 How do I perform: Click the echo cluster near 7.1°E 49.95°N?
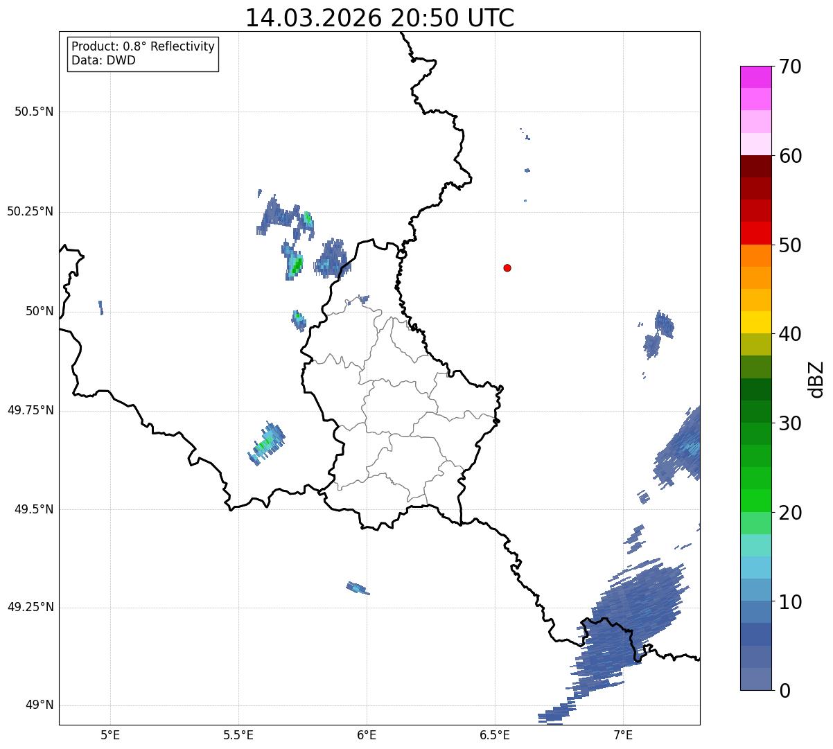[659, 334]
